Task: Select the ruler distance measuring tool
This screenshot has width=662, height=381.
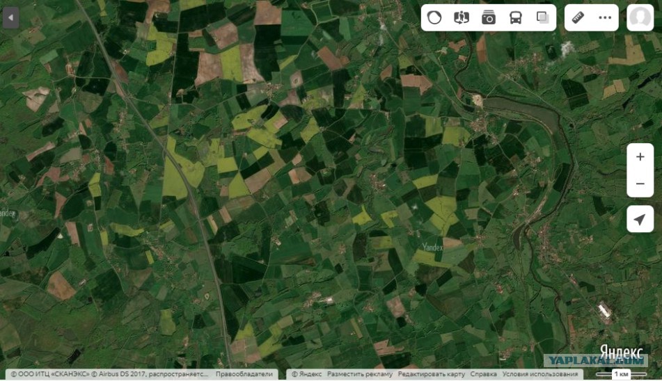Action: click(x=578, y=17)
